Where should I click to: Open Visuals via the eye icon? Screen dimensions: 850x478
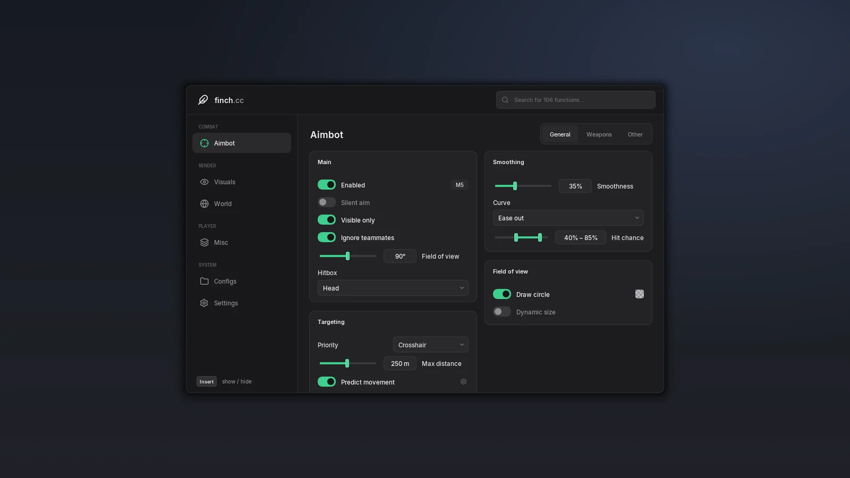(204, 182)
